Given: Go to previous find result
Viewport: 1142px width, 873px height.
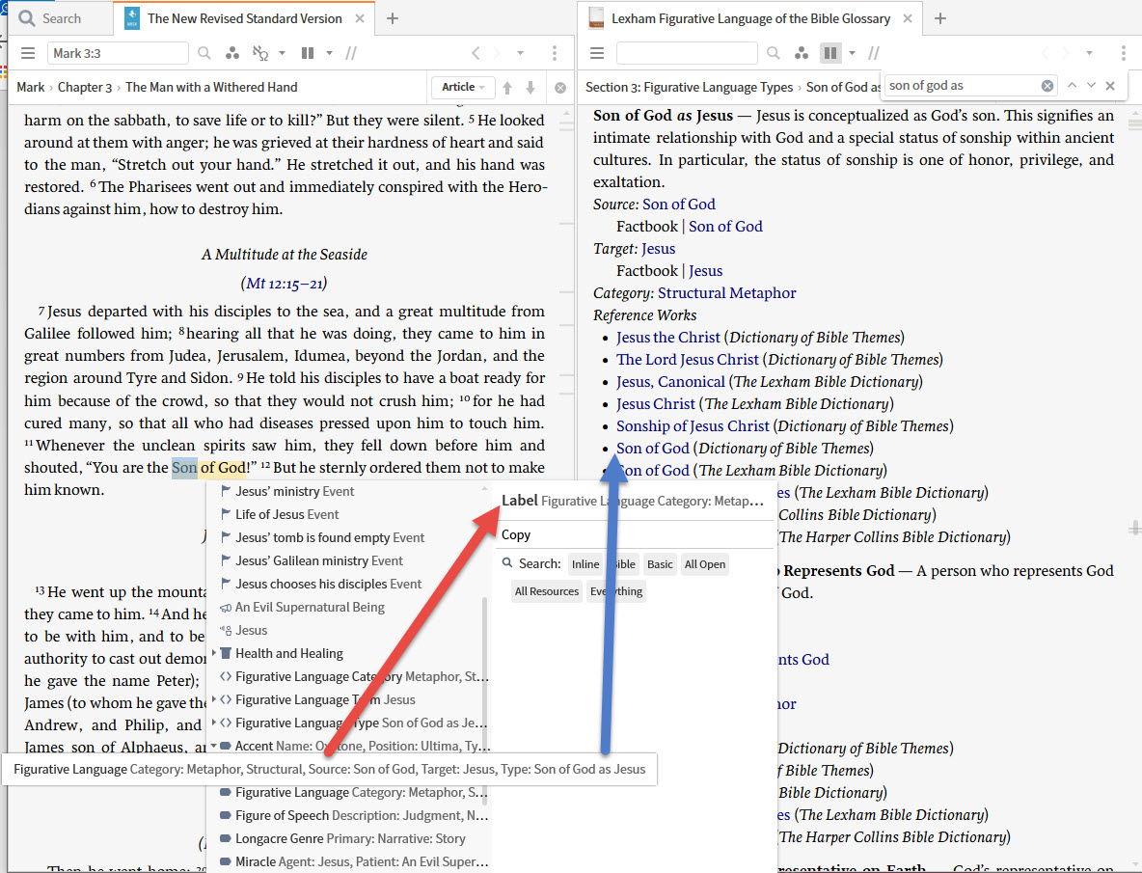Looking at the screenshot, I should [1073, 85].
